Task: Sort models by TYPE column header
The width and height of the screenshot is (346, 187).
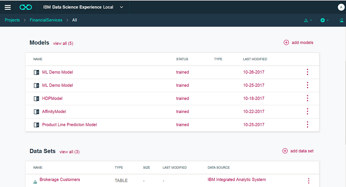Action: click(218, 59)
